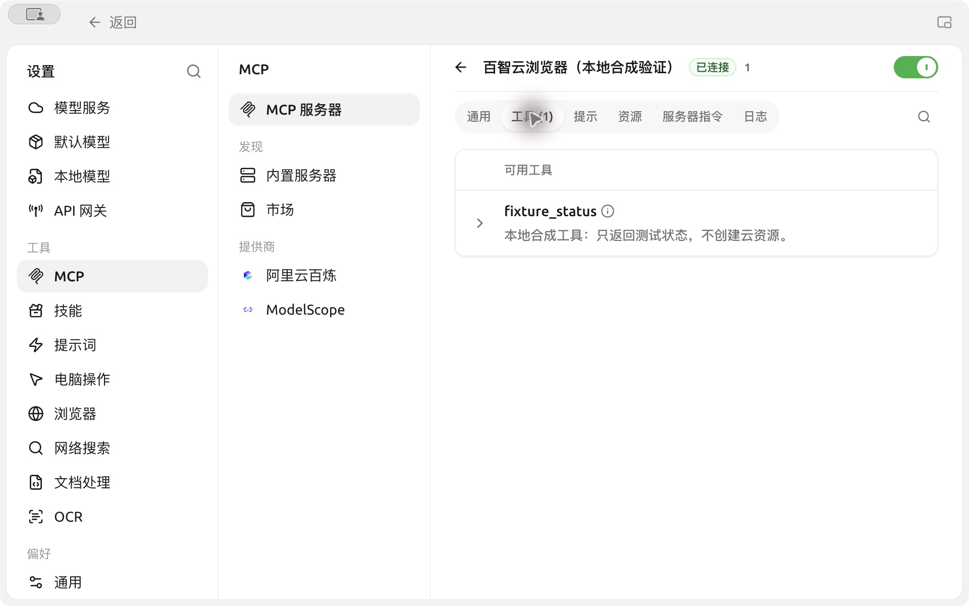Open 模型服务 cloud icon entry

tap(36, 108)
